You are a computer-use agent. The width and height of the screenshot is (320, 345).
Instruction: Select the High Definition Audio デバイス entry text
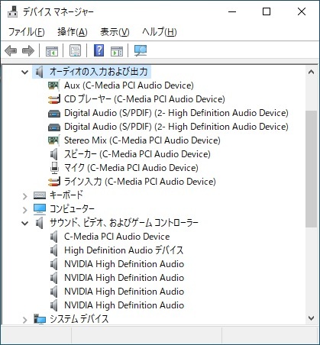(x=124, y=250)
